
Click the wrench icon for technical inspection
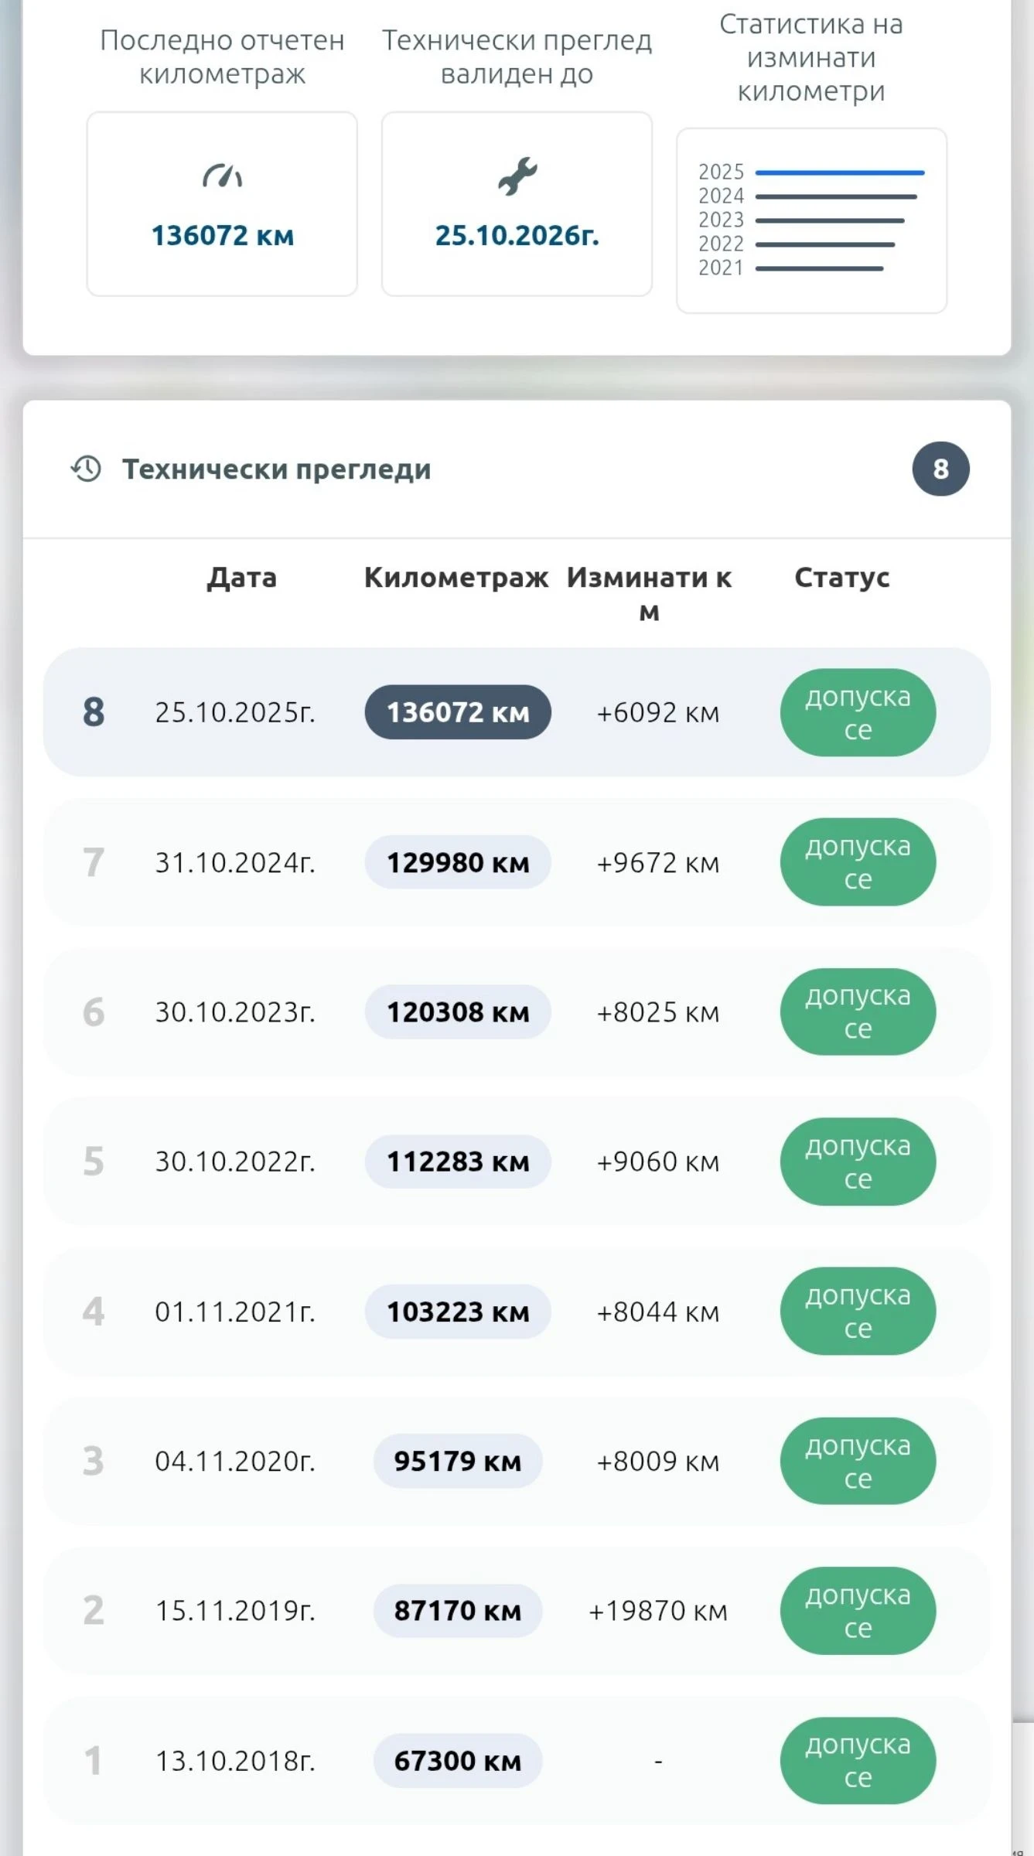pyautogui.click(x=517, y=176)
